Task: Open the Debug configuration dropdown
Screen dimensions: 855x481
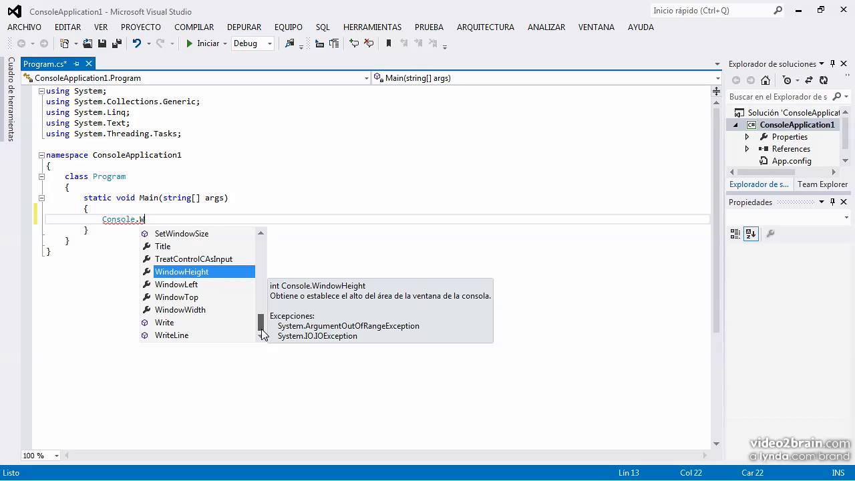Action: [252, 43]
